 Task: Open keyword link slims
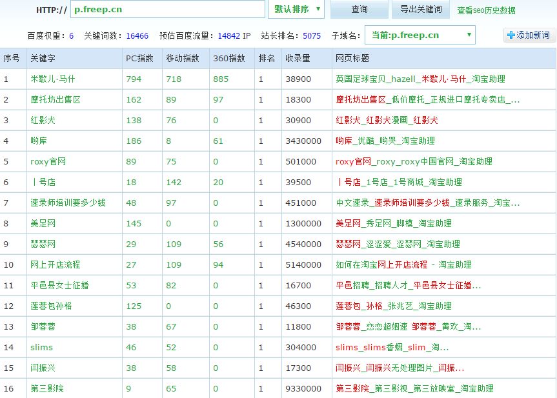point(41,347)
